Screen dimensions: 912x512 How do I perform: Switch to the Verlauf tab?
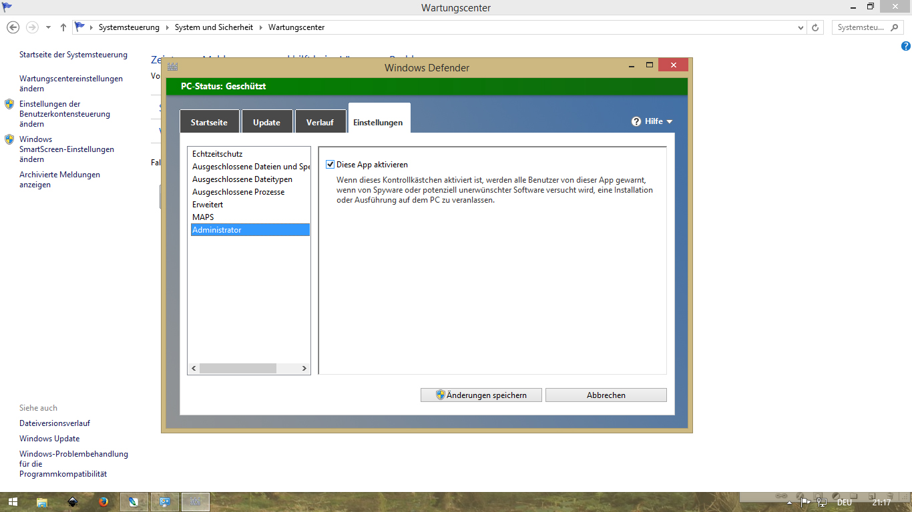pos(320,122)
